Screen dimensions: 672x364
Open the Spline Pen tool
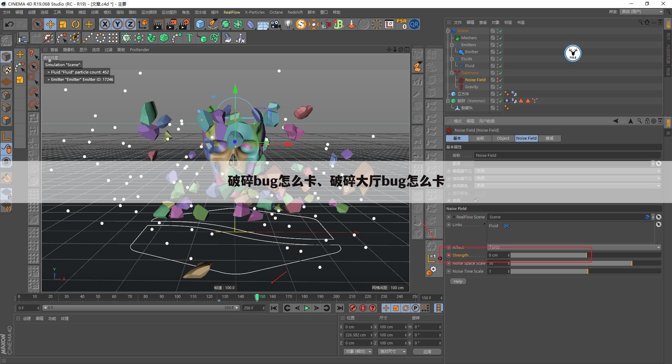(212, 24)
